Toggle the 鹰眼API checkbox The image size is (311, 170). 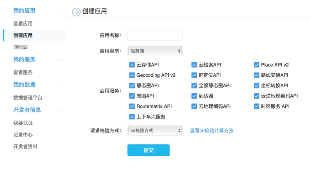[132, 96]
